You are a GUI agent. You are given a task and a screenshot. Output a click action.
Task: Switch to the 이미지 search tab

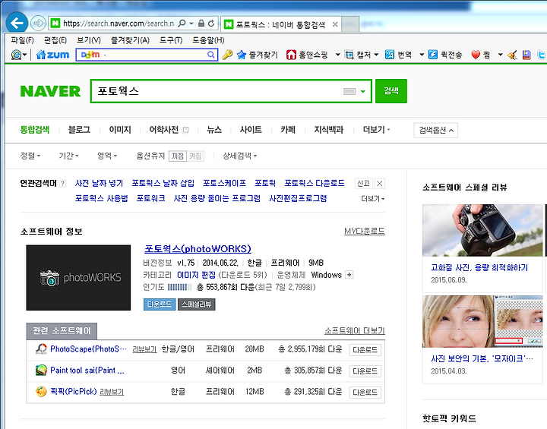120,130
